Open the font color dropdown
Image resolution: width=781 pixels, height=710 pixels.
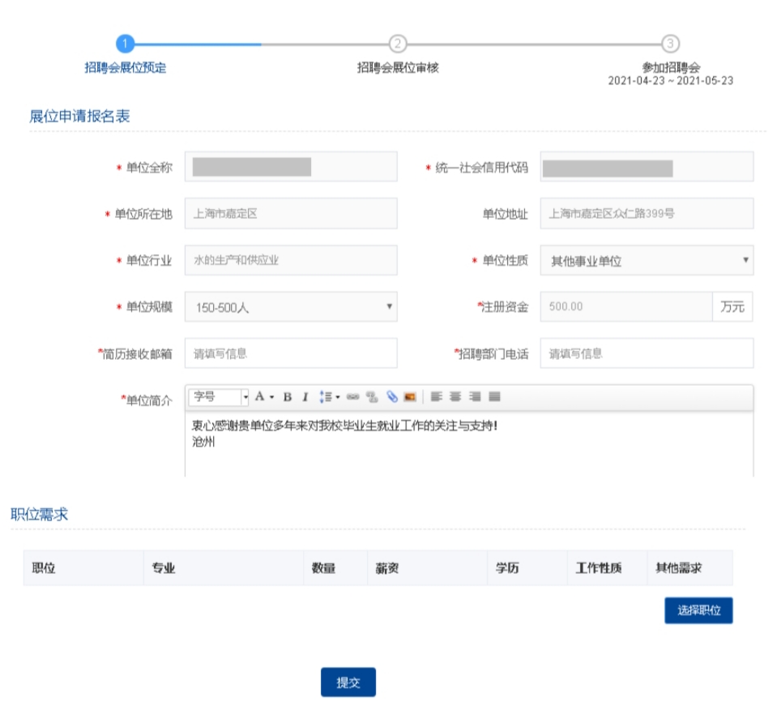coord(264,397)
